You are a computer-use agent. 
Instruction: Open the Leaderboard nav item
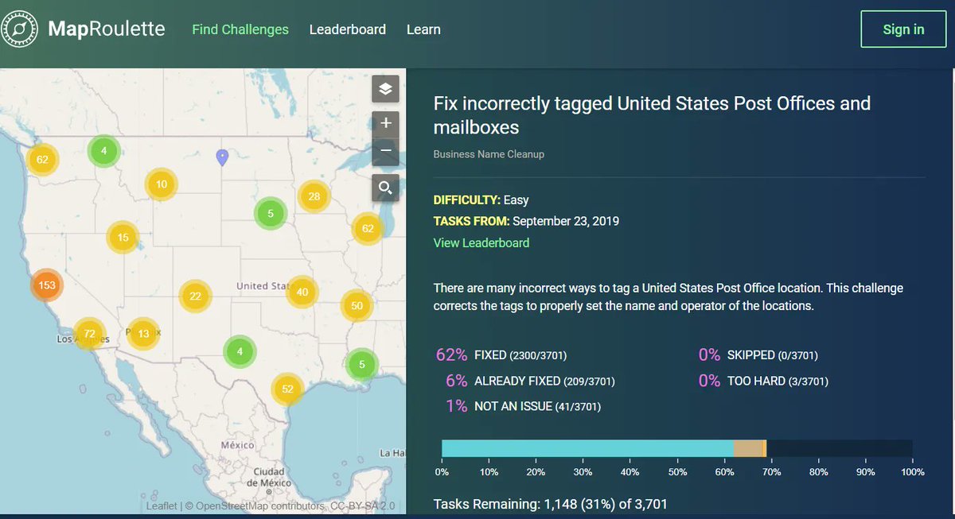[348, 29]
